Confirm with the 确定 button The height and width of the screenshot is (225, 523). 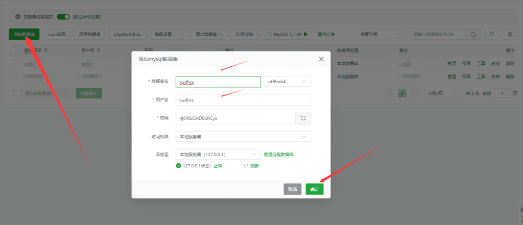pos(315,189)
